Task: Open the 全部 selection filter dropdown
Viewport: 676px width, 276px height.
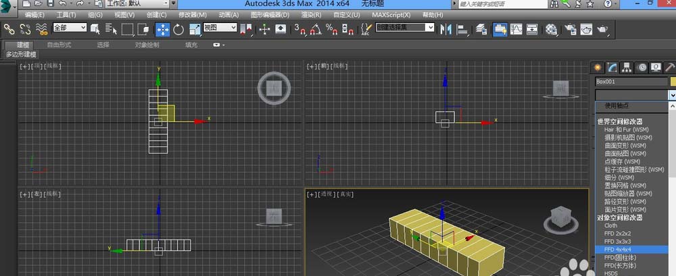Action: (x=70, y=28)
